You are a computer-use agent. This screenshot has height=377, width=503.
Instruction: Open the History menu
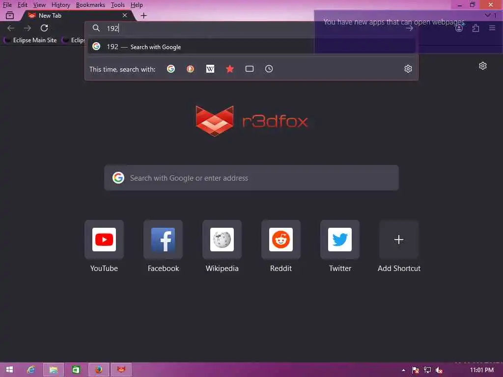[x=60, y=5]
